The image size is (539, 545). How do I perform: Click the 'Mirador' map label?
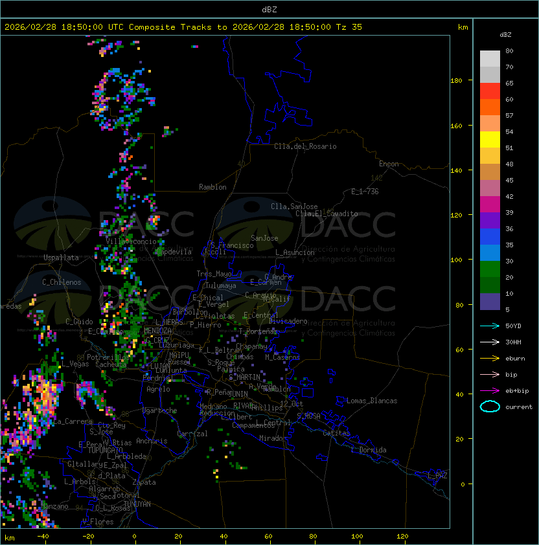click(273, 438)
